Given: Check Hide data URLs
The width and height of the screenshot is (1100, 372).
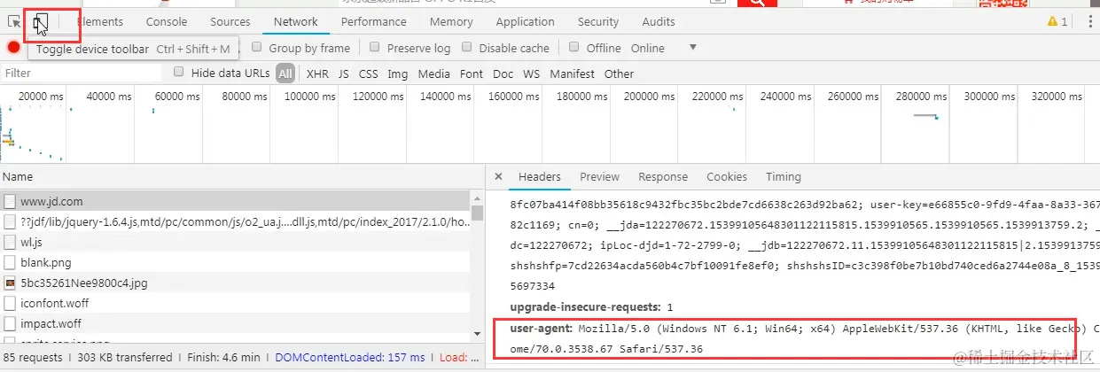Looking at the screenshot, I should [179, 73].
